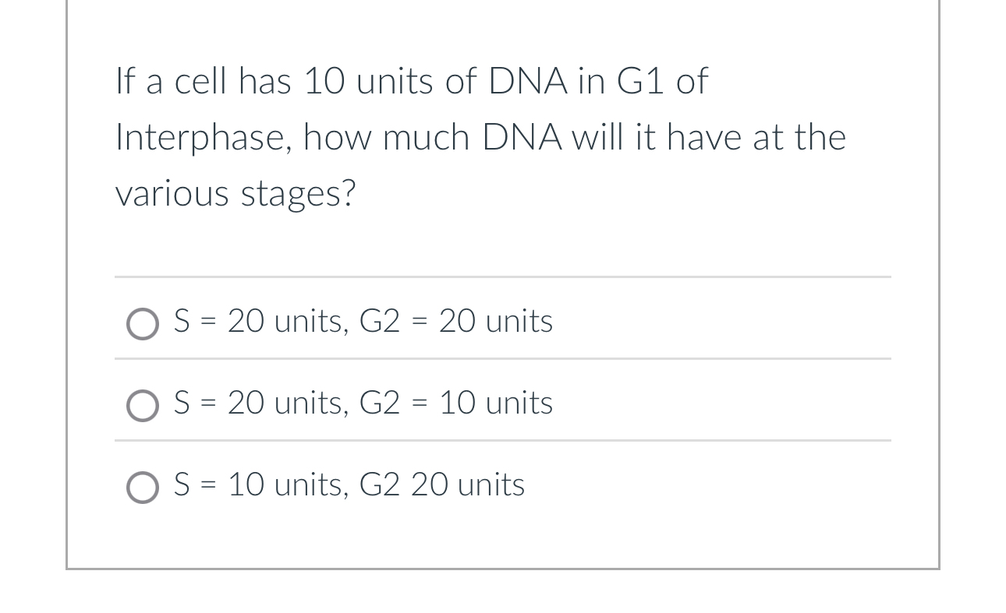Click the first answer row area
Image resolution: width=1006 pixels, height=613 pixels.
coord(503,321)
